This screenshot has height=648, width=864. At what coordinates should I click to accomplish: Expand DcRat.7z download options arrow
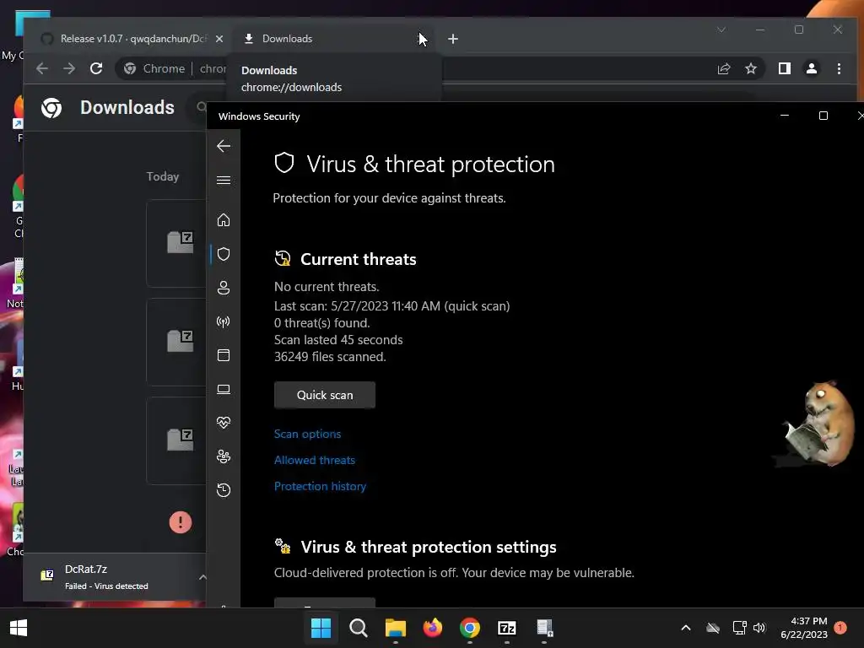(202, 577)
